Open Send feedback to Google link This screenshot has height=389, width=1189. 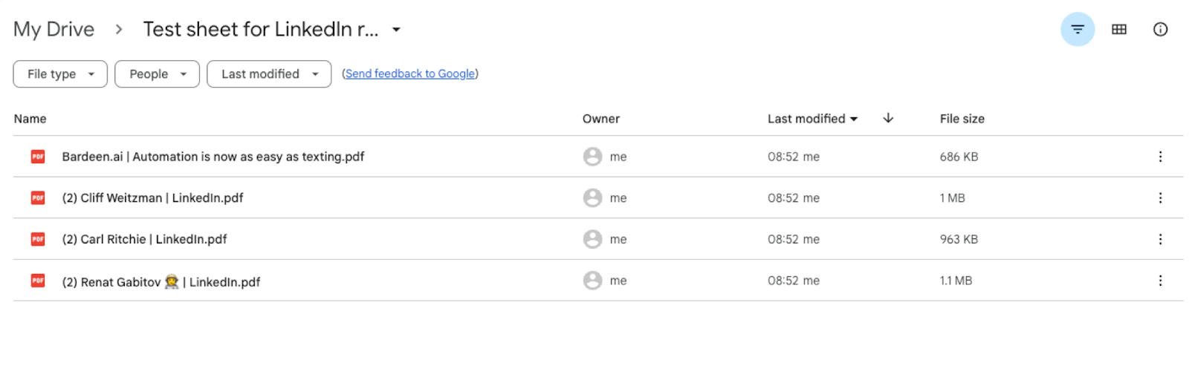tap(410, 73)
